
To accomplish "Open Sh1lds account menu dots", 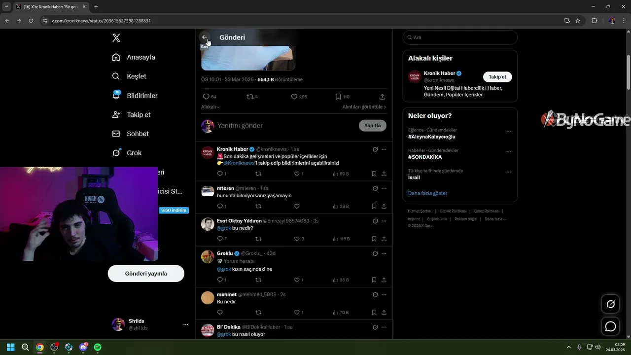I will pyautogui.click(x=186, y=324).
